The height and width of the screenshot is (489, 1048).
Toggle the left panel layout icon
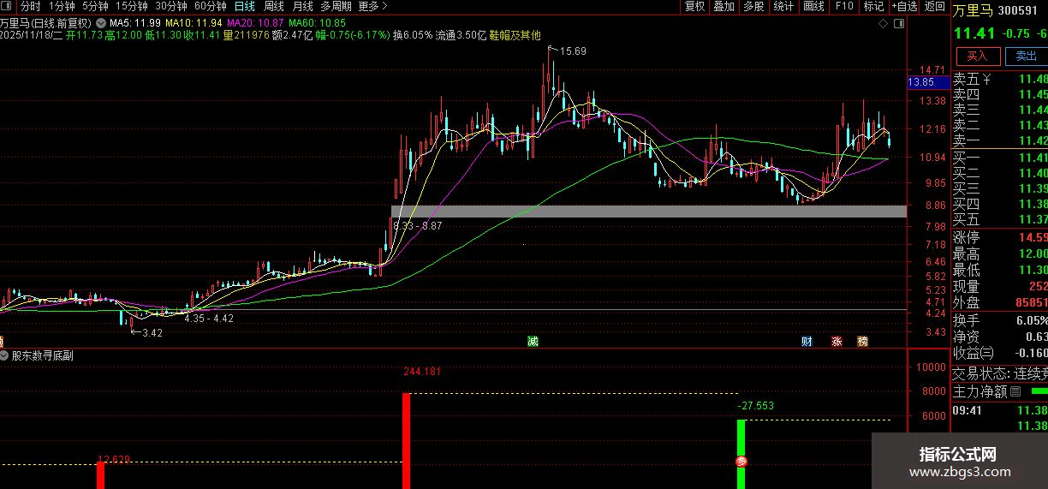click(7, 6)
